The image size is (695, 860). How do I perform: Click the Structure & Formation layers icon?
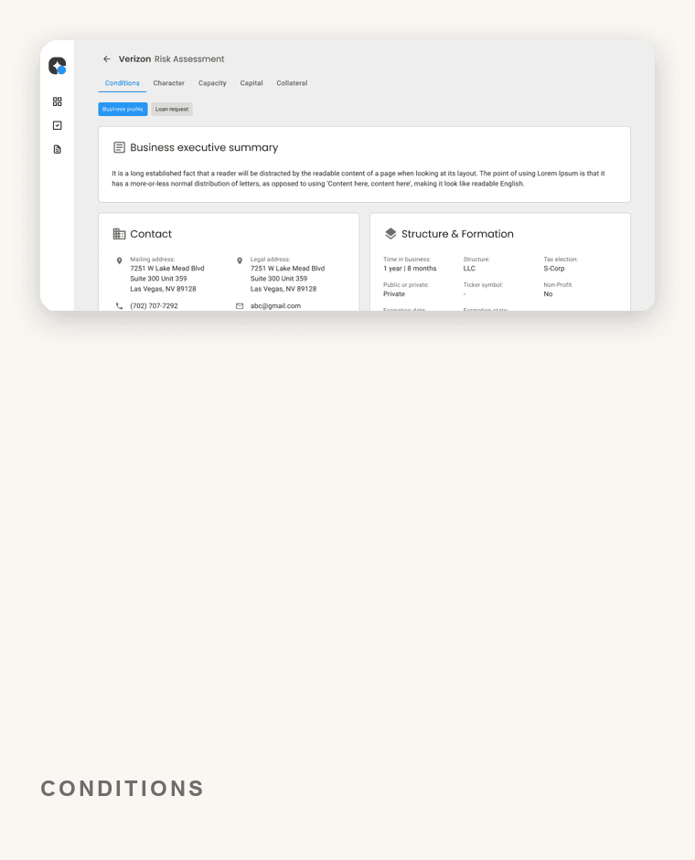[x=390, y=234]
